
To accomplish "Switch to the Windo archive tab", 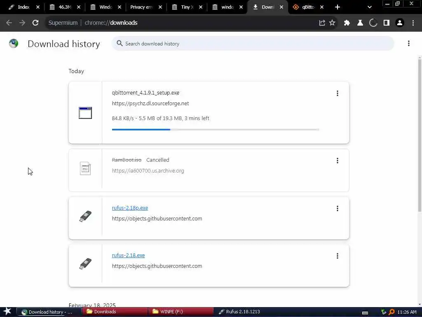I will point(105,7).
